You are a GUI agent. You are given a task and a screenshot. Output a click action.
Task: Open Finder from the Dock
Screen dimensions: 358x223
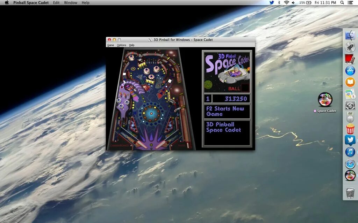click(350, 35)
